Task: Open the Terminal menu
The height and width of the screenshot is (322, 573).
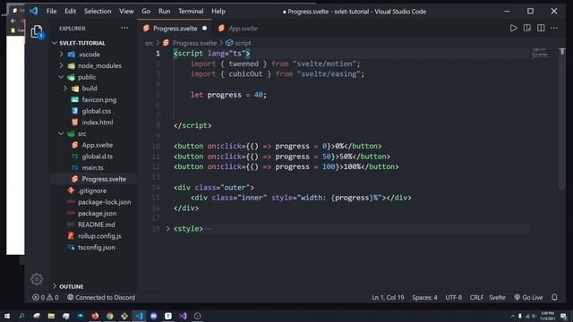Action: [191, 12]
